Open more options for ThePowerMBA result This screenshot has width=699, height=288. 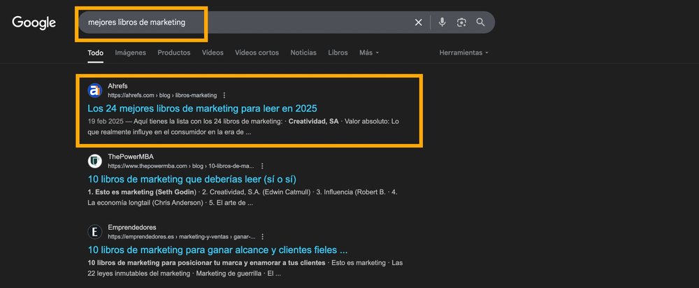[x=262, y=166]
